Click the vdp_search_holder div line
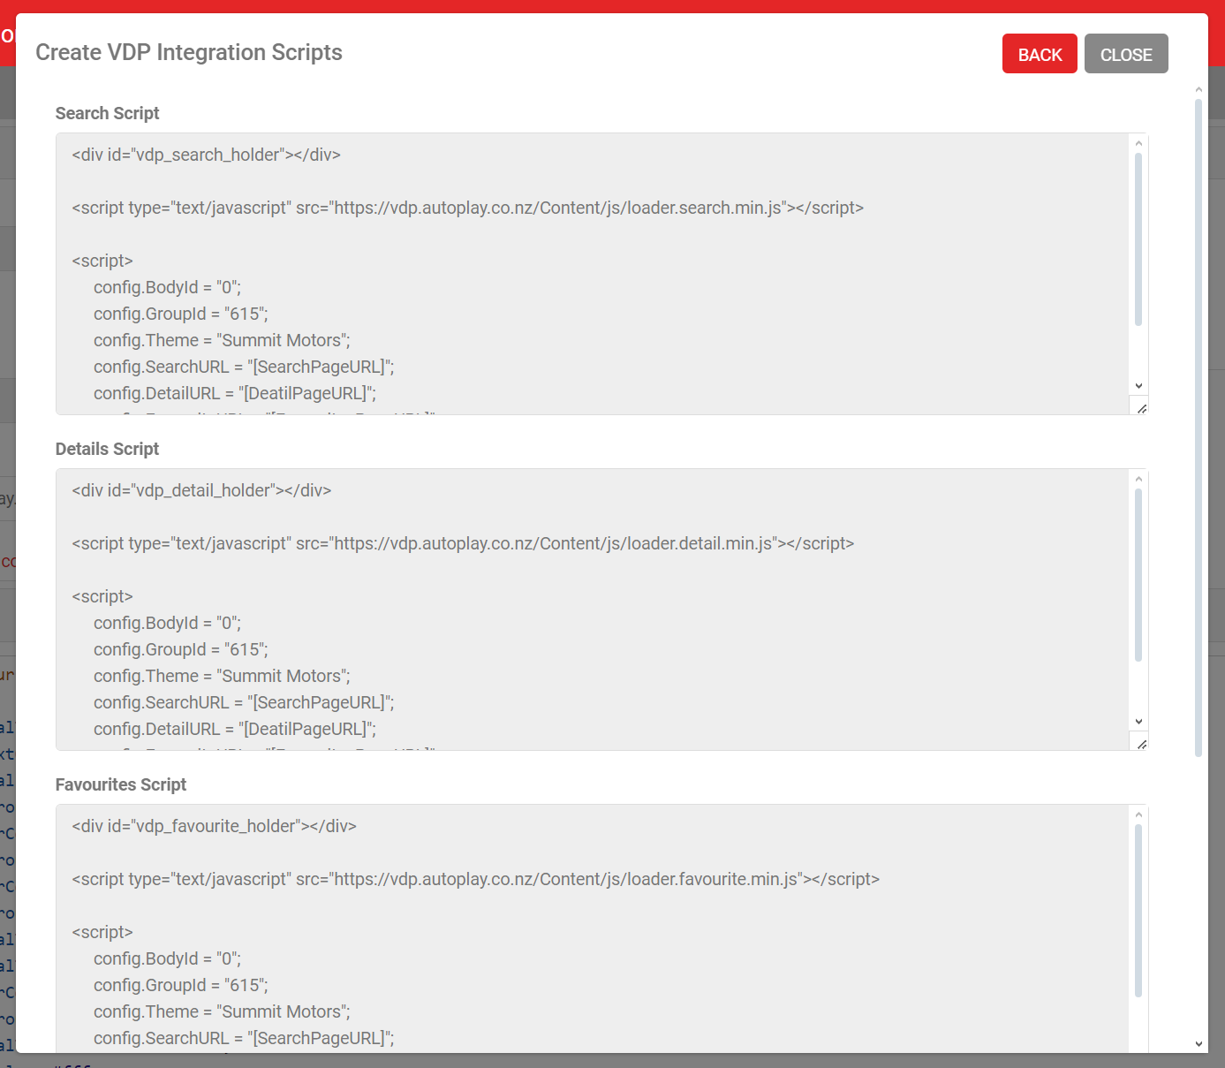 pyautogui.click(x=206, y=155)
